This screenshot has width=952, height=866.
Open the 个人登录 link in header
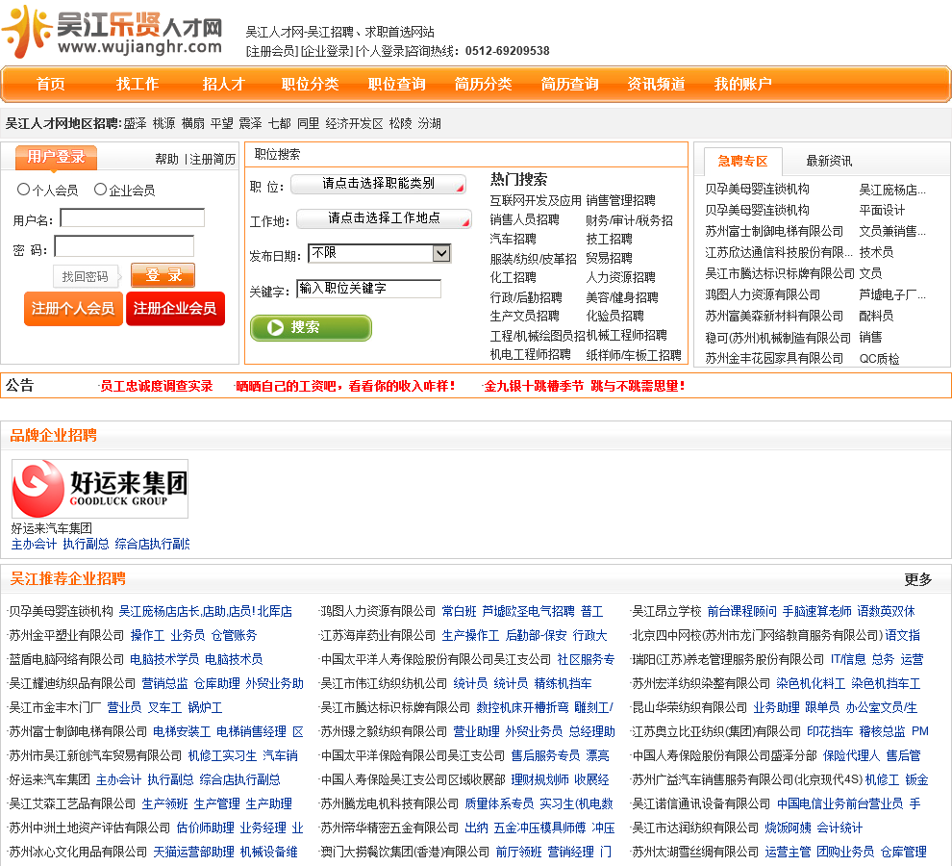(x=381, y=51)
